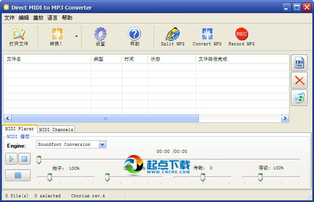Open the 语言 menu
Image resolution: width=314 pixels, height=202 pixels.
tap(52, 18)
